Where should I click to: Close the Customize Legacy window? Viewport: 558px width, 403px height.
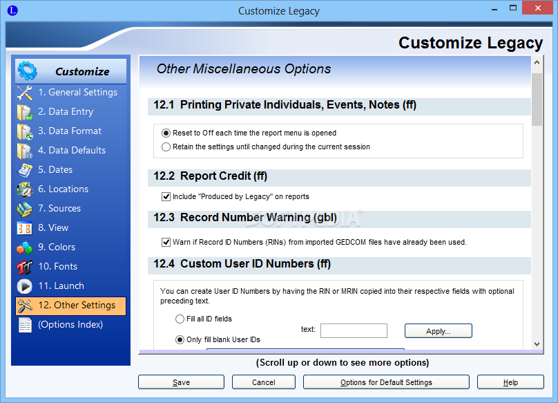537,8
